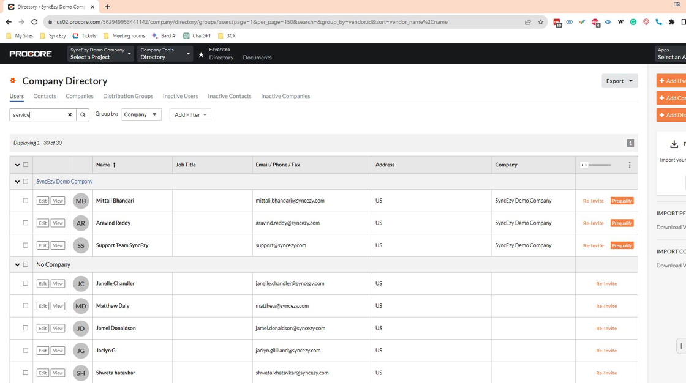Select the checkbox for Janelle Chandler
Viewport: 686px width, 383px height.
(25, 284)
